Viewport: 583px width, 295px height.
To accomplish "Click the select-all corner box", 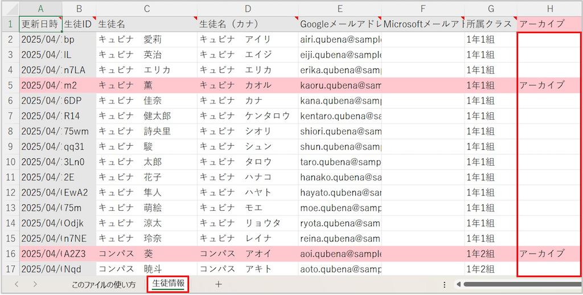I will point(10,9).
